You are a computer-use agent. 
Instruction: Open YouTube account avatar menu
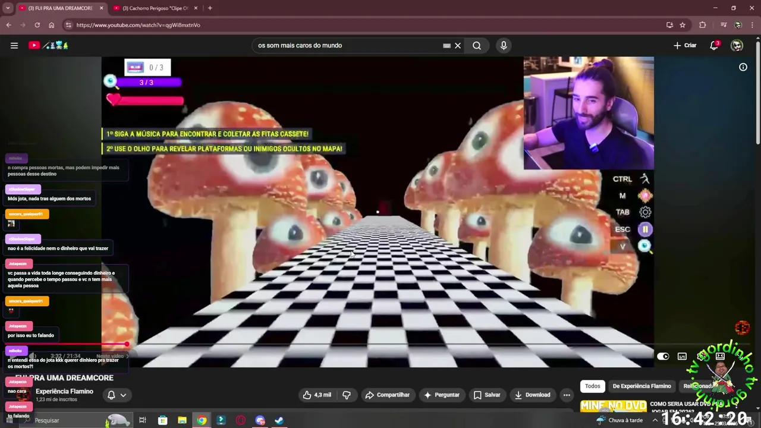pyautogui.click(x=737, y=45)
